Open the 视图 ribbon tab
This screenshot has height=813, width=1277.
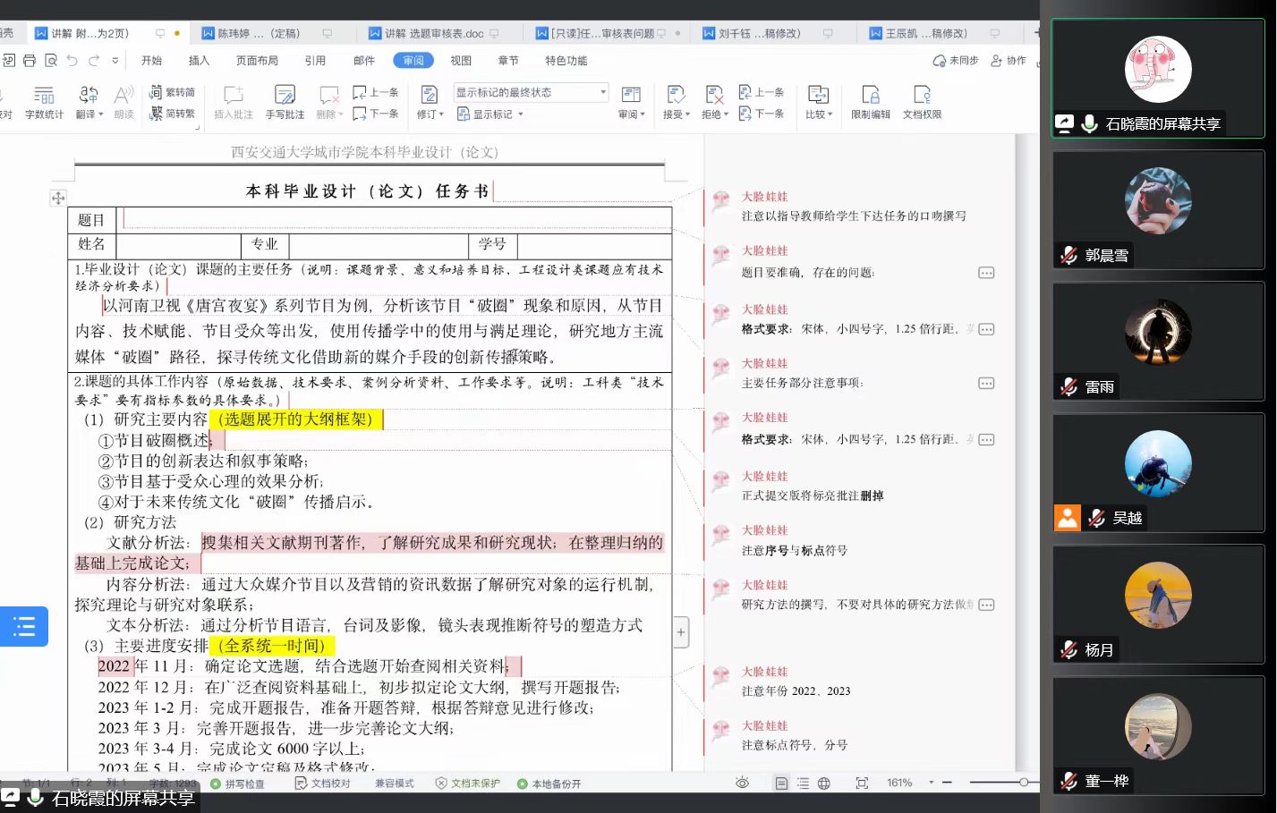[x=461, y=61]
